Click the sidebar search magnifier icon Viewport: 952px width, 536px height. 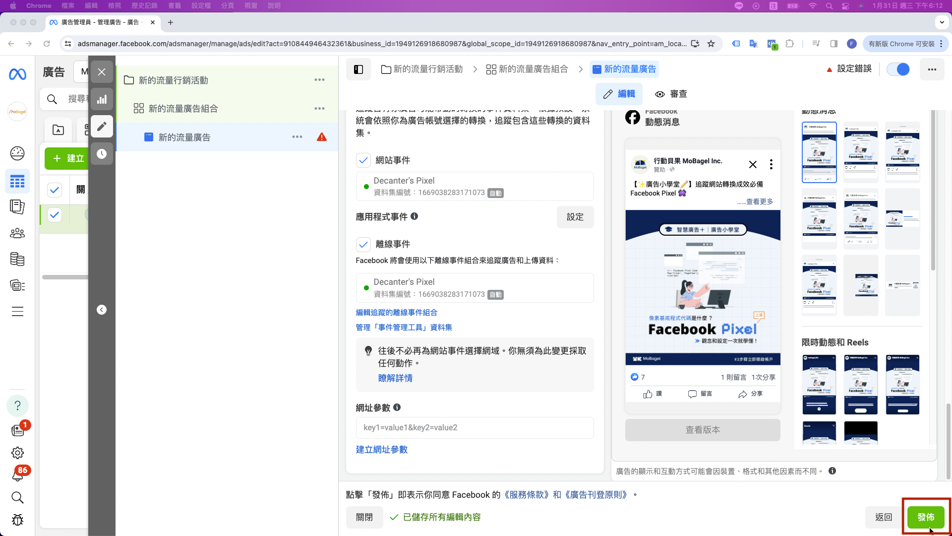click(x=17, y=498)
